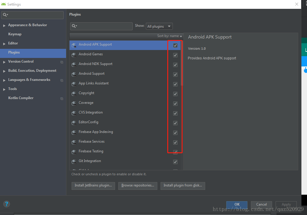Disable the EditorConfig plugin checkbox
The width and height of the screenshot is (307, 215).
[x=175, y=123]
